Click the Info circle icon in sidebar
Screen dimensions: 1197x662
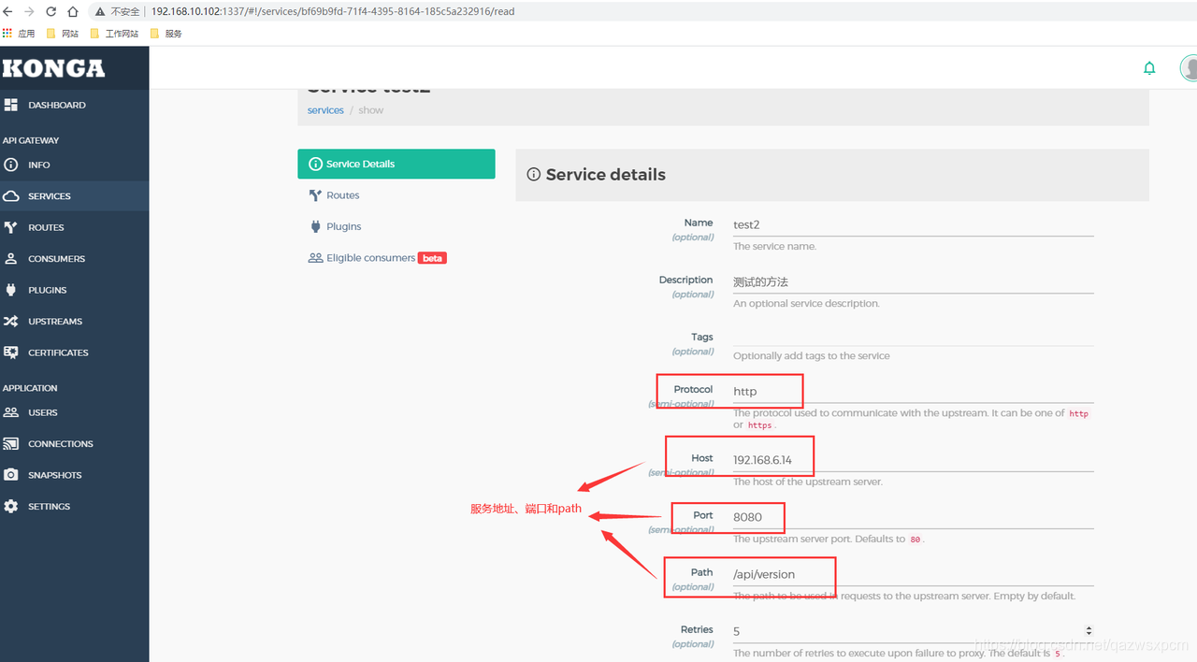click(x=11, y=165)
